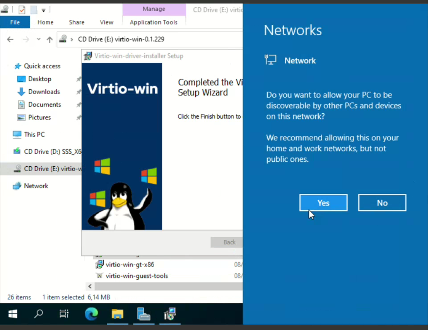
Task: Go back using the Back arrow
Action: [10, 40]
